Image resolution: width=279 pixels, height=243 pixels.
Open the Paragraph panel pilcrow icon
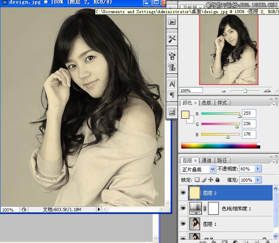coord(172,95)
